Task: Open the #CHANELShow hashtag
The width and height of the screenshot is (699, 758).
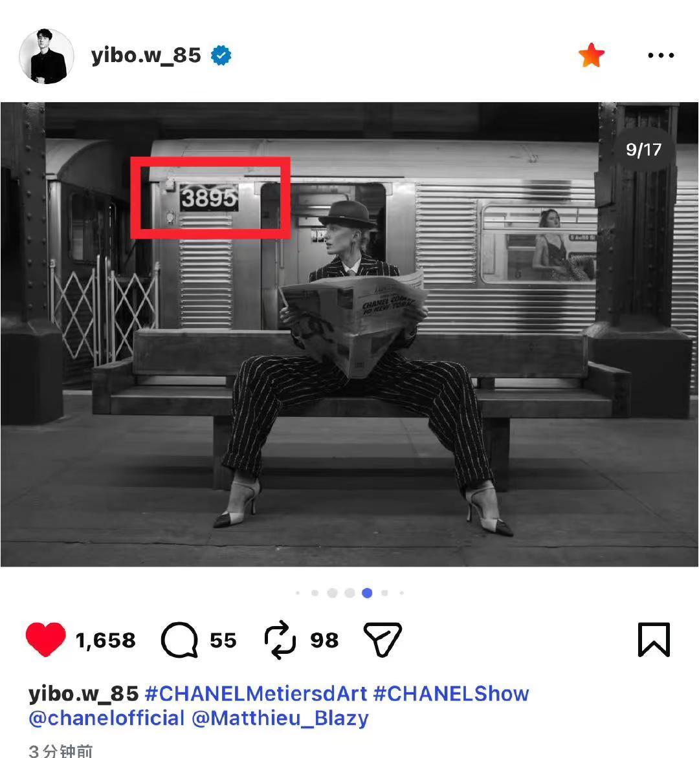Action: pos(451,694)
